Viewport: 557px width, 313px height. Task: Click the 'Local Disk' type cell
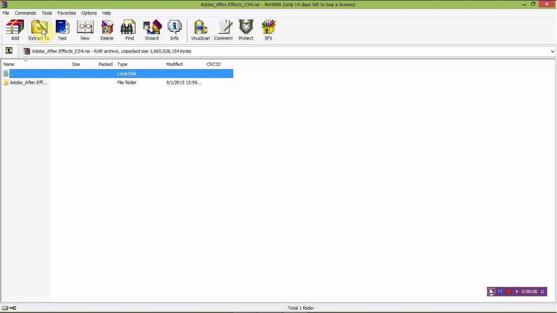point(127,73)
